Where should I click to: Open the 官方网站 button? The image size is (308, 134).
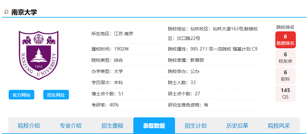click(x=21, y=95)
